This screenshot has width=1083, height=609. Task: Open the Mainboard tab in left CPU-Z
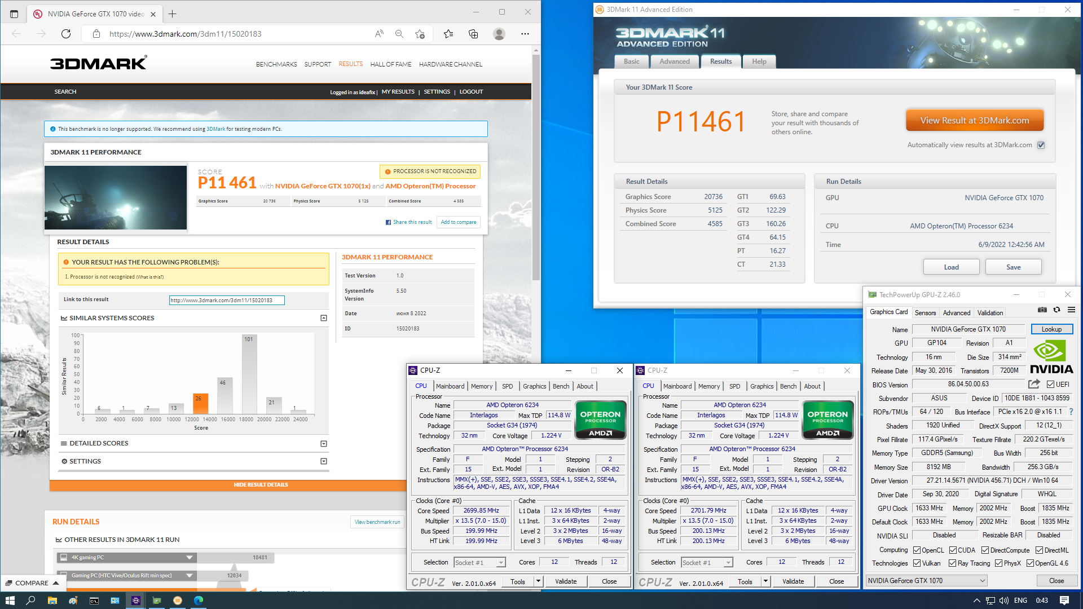pyautogui.click(x=450, y=386)
